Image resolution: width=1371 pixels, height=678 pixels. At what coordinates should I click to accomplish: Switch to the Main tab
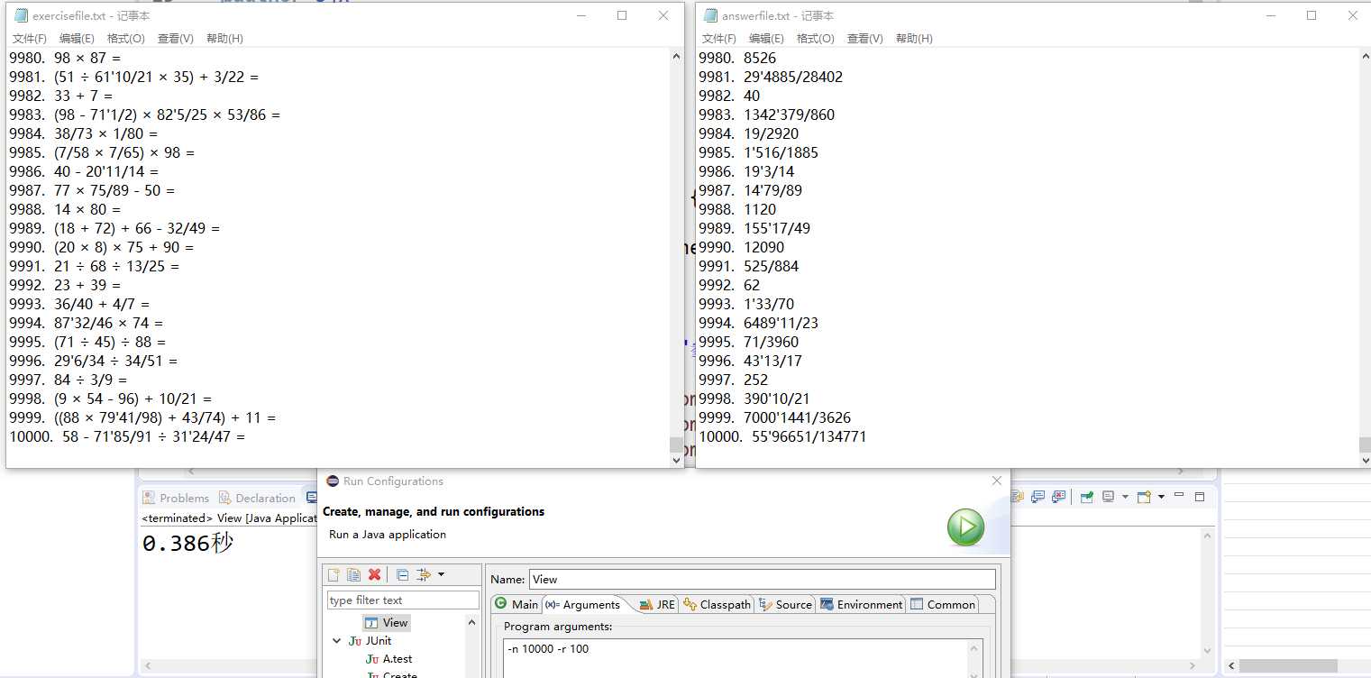[x=516, y=605]
